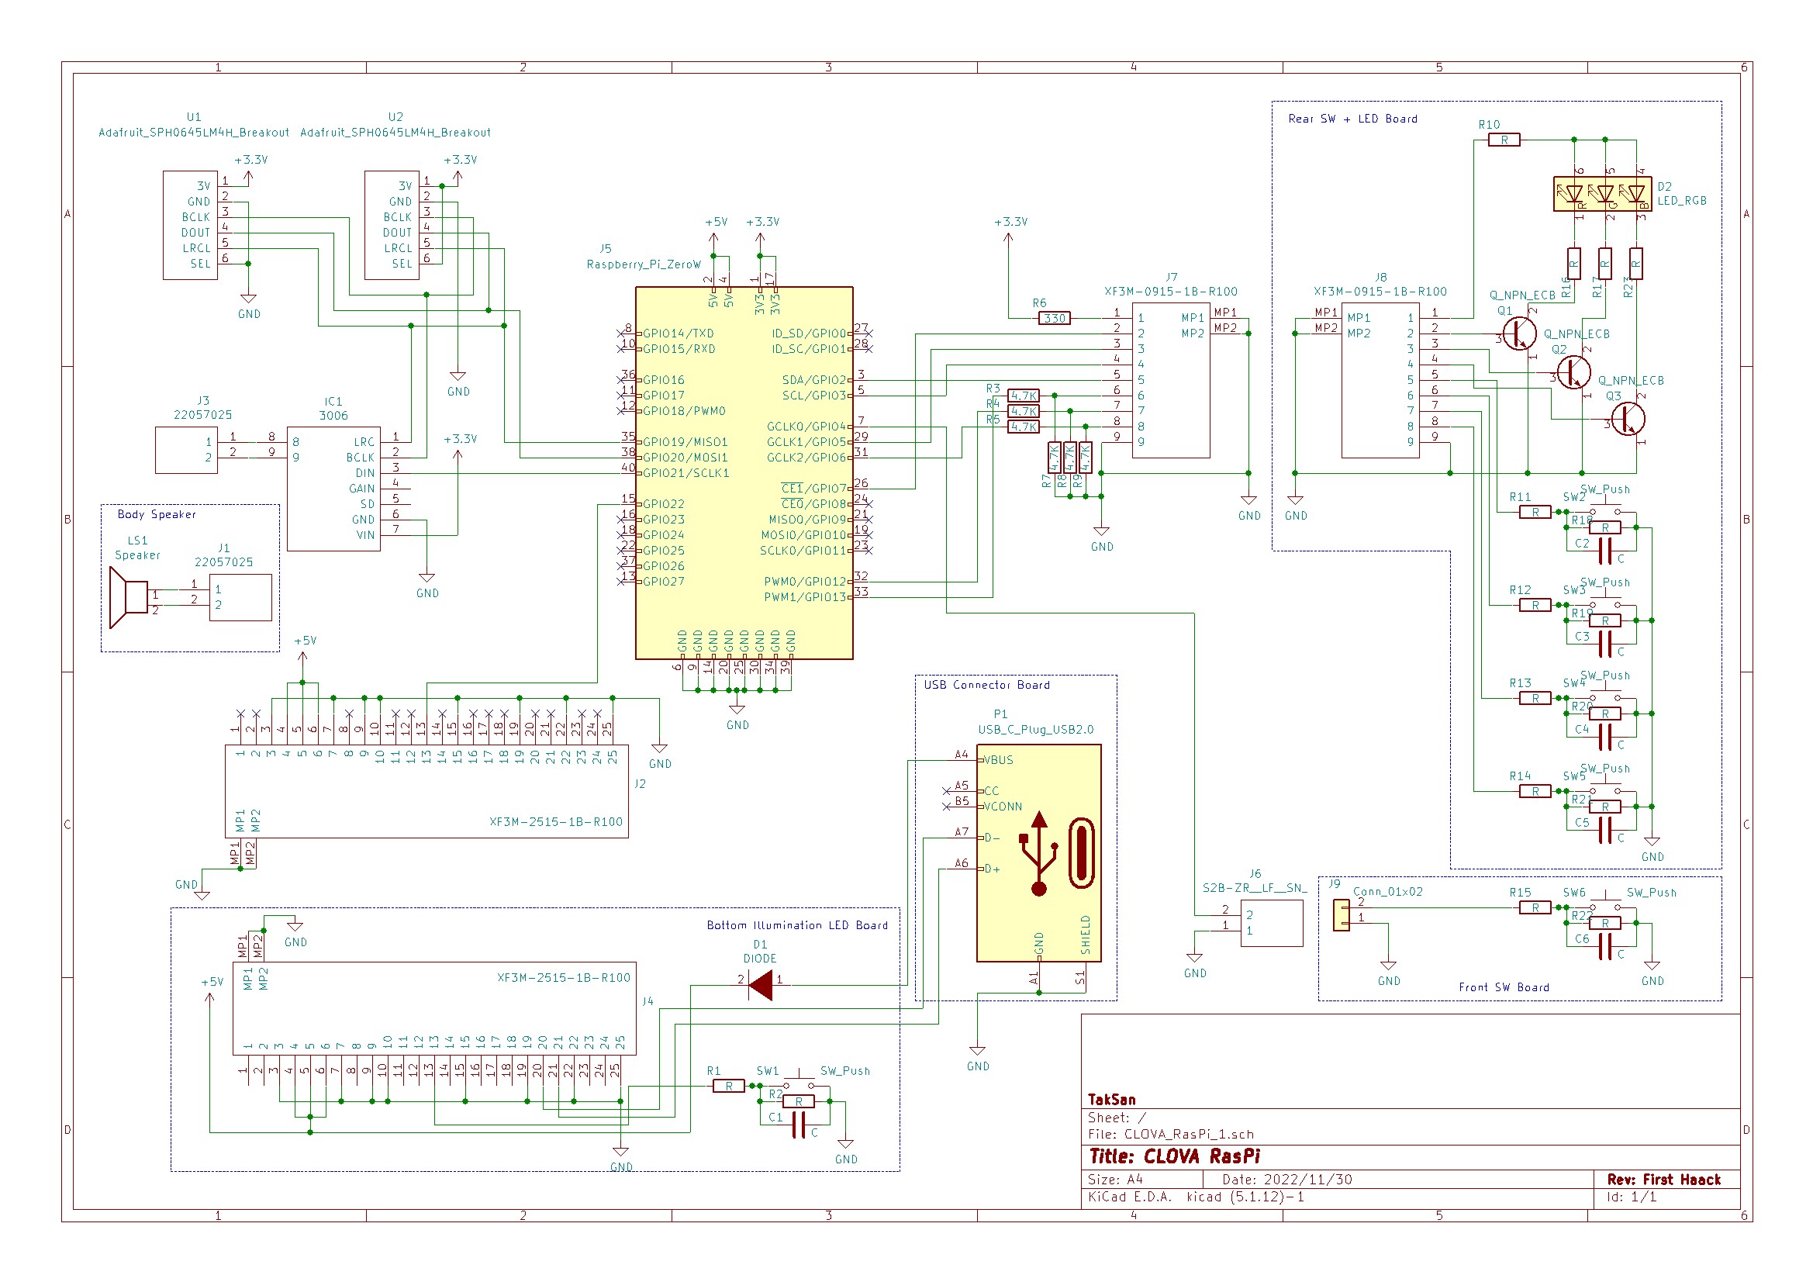Image resolution: width=1813 pixels, height=1282 pixels.
Task: Click the Title: CLOVA RasPi text
Action: tap(1175, 1157)
